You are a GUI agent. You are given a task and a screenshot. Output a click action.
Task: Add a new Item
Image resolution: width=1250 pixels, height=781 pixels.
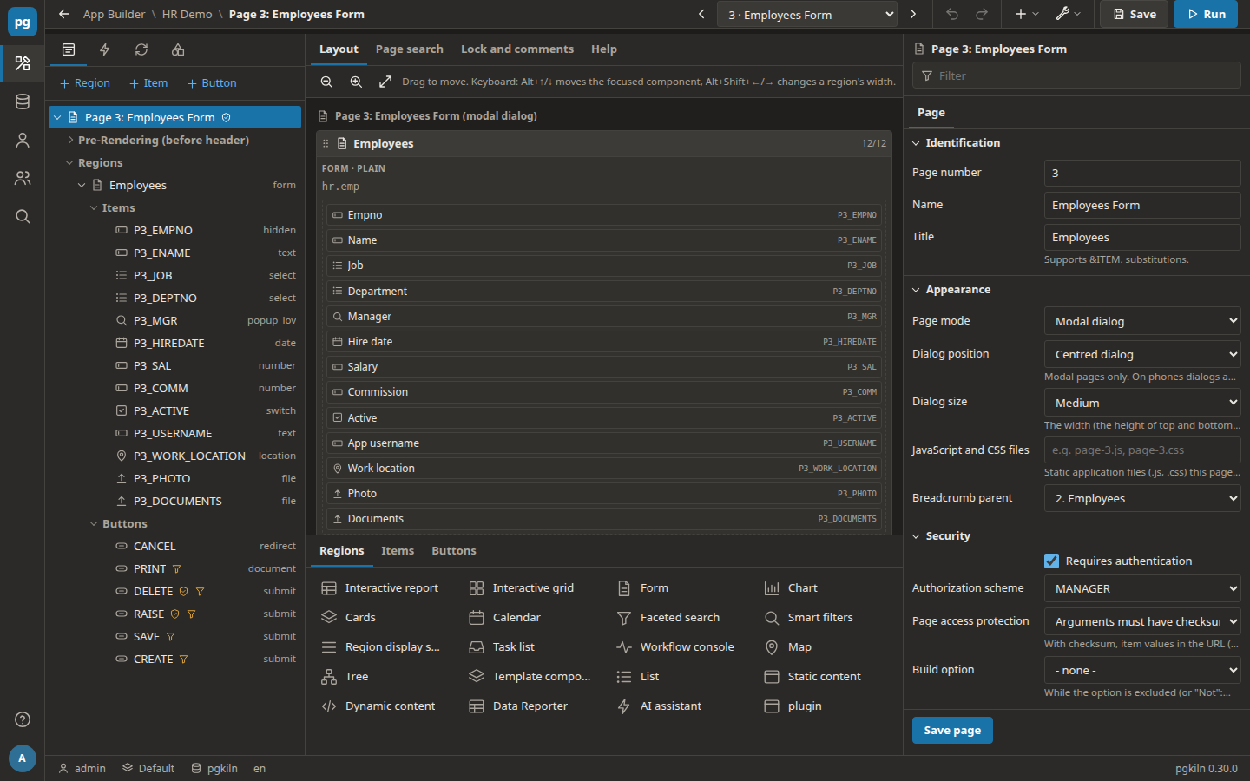[x=148, y=83]
